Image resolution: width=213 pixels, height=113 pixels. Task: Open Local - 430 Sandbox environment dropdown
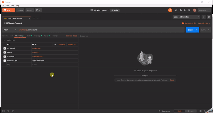(x=186, y=17)
